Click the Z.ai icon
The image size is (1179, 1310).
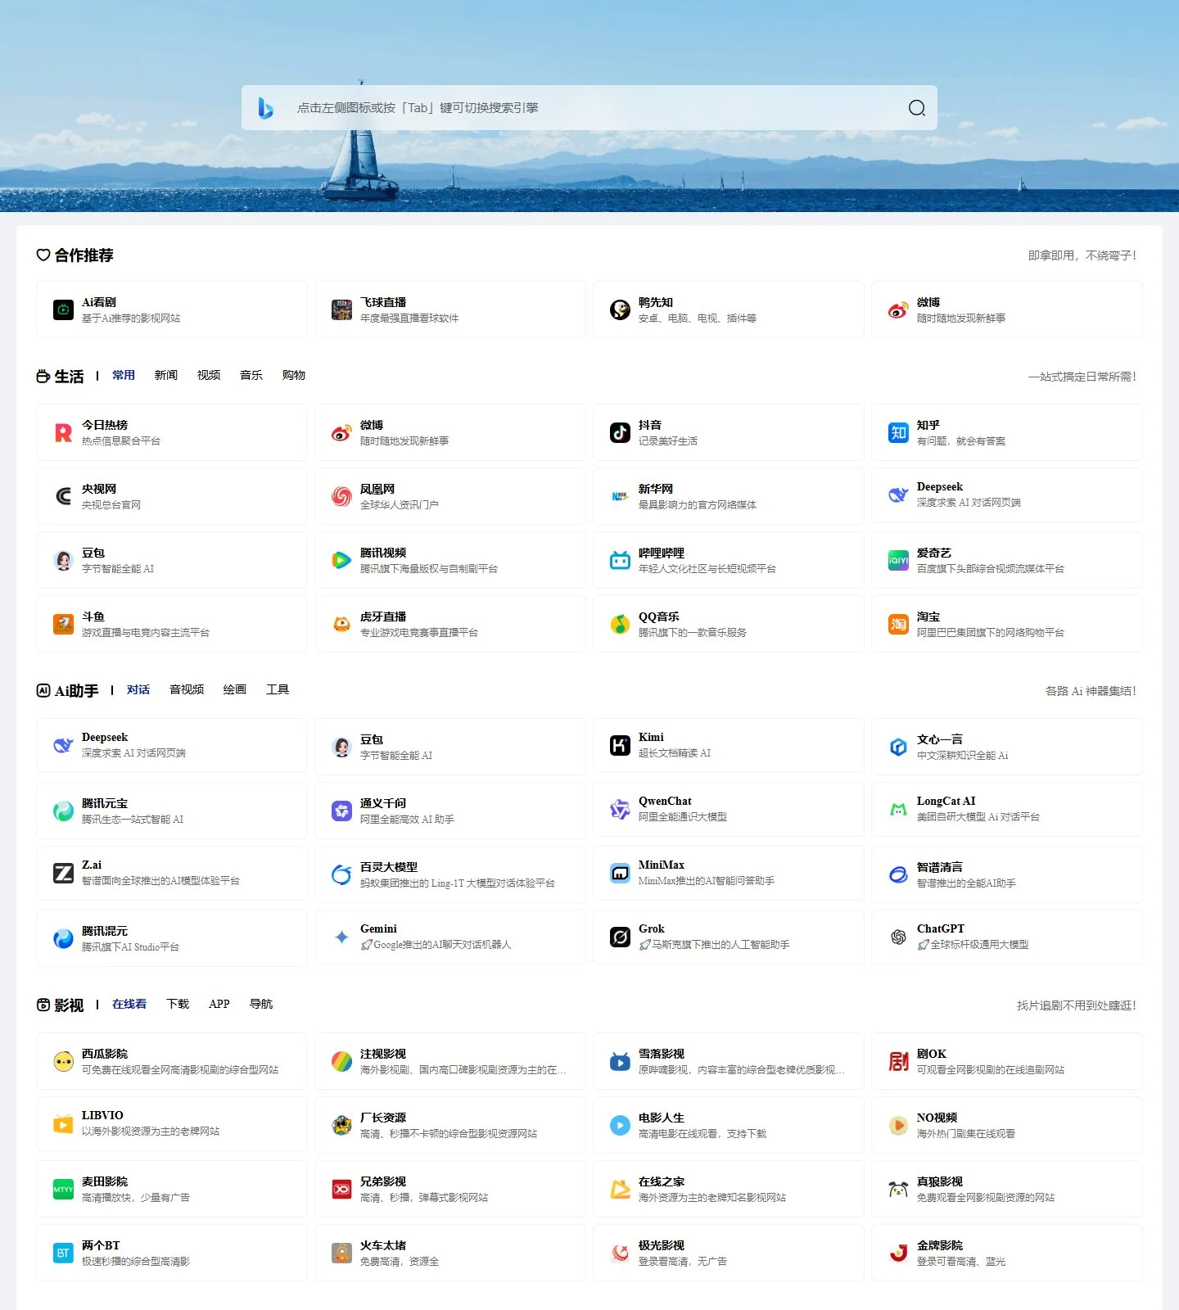[63, 873]
